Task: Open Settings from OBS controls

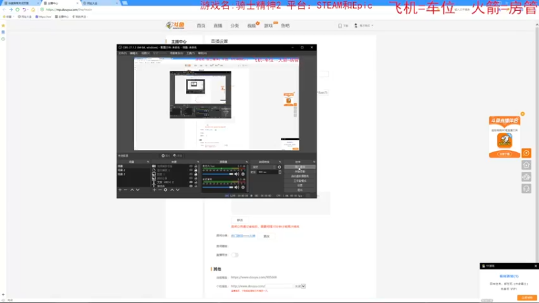Action: coord(300,185)
